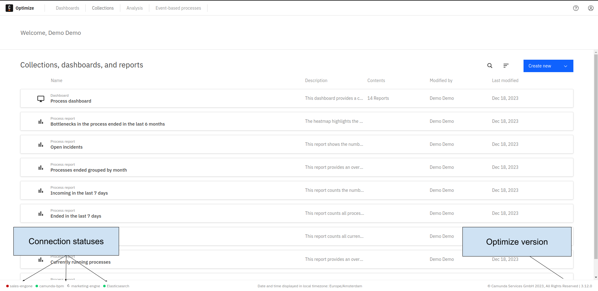Open the Event-based processes tab
598x291 pixels.
[x=178, y=8]
